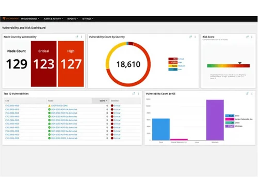Toggle the Juniper Networks, Inc. legend entry

click(239, 119)
